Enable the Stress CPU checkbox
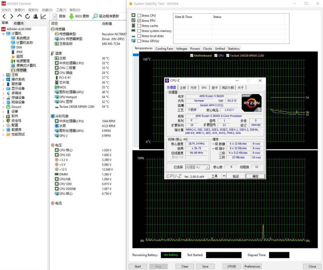The image size is (323, 270). coord(139,16)
